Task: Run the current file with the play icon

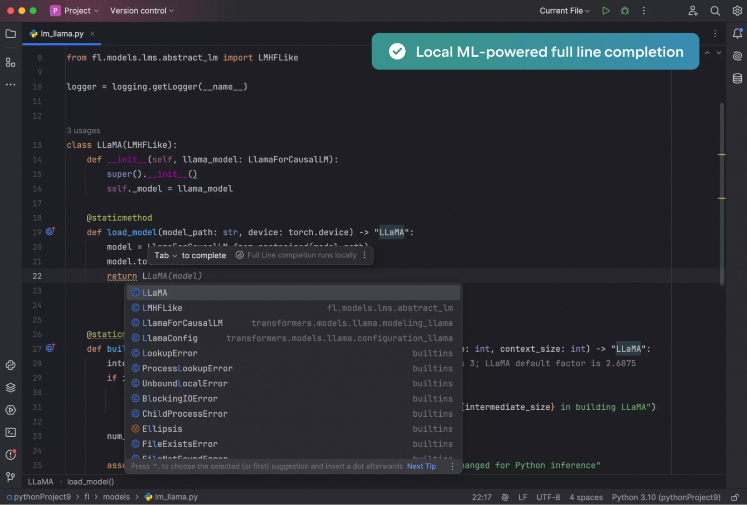Action: pyautogui.click(x=606, y=10)
